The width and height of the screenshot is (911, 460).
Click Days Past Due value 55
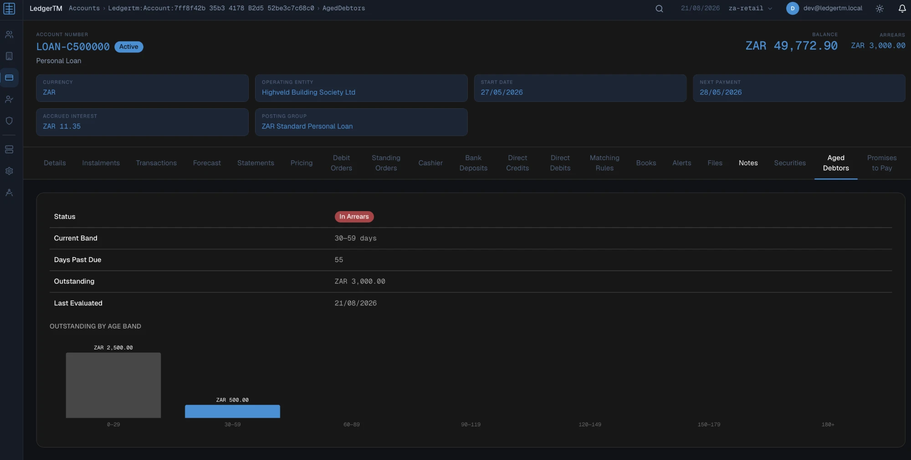click(339, 260)
